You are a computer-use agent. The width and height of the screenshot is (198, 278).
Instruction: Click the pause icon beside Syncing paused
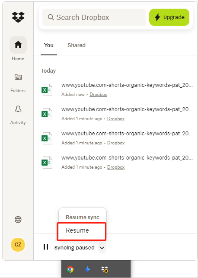(x=46, y=247)
